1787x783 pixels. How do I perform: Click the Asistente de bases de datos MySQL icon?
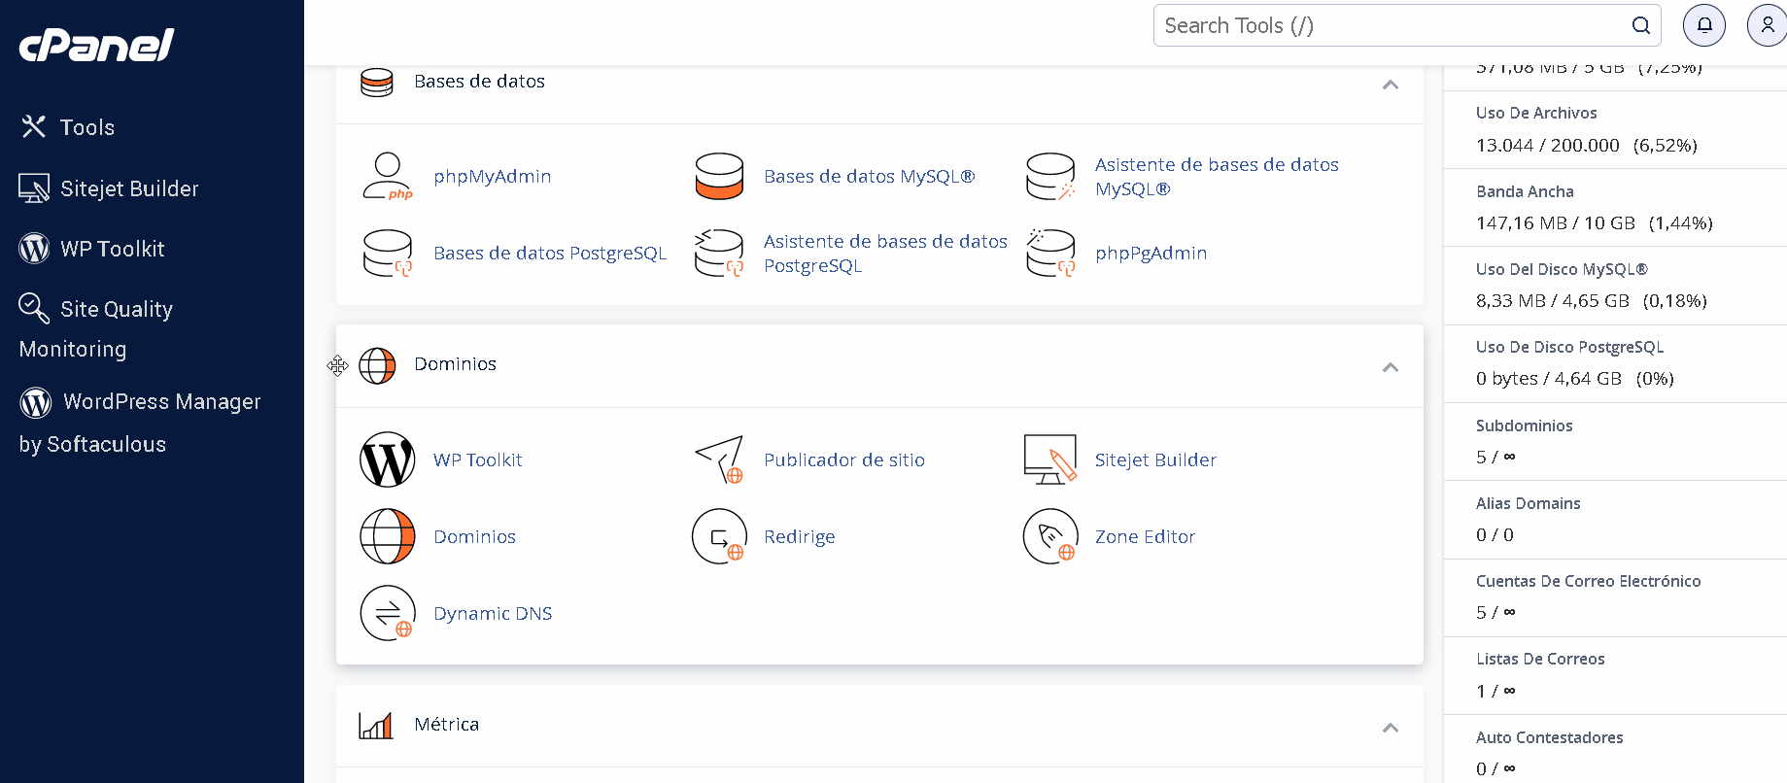point(1050,176)
